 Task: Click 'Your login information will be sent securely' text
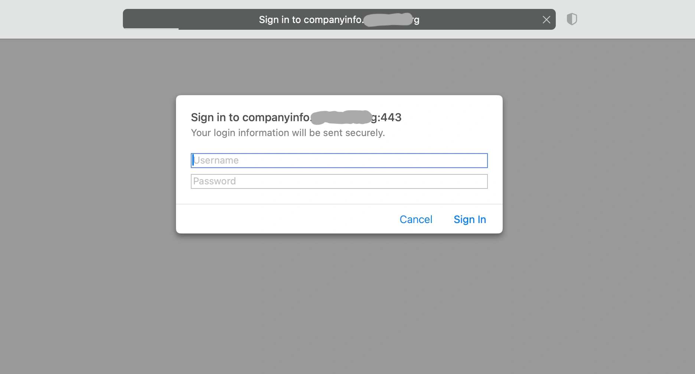[x=288, y=133]
